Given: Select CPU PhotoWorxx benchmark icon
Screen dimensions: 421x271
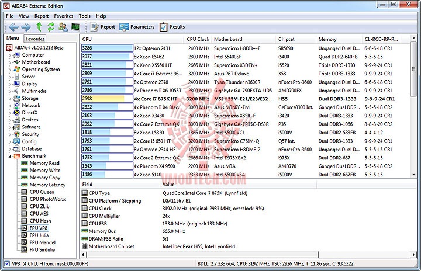Looking at the screenshot, I should (x=25, y=199).
